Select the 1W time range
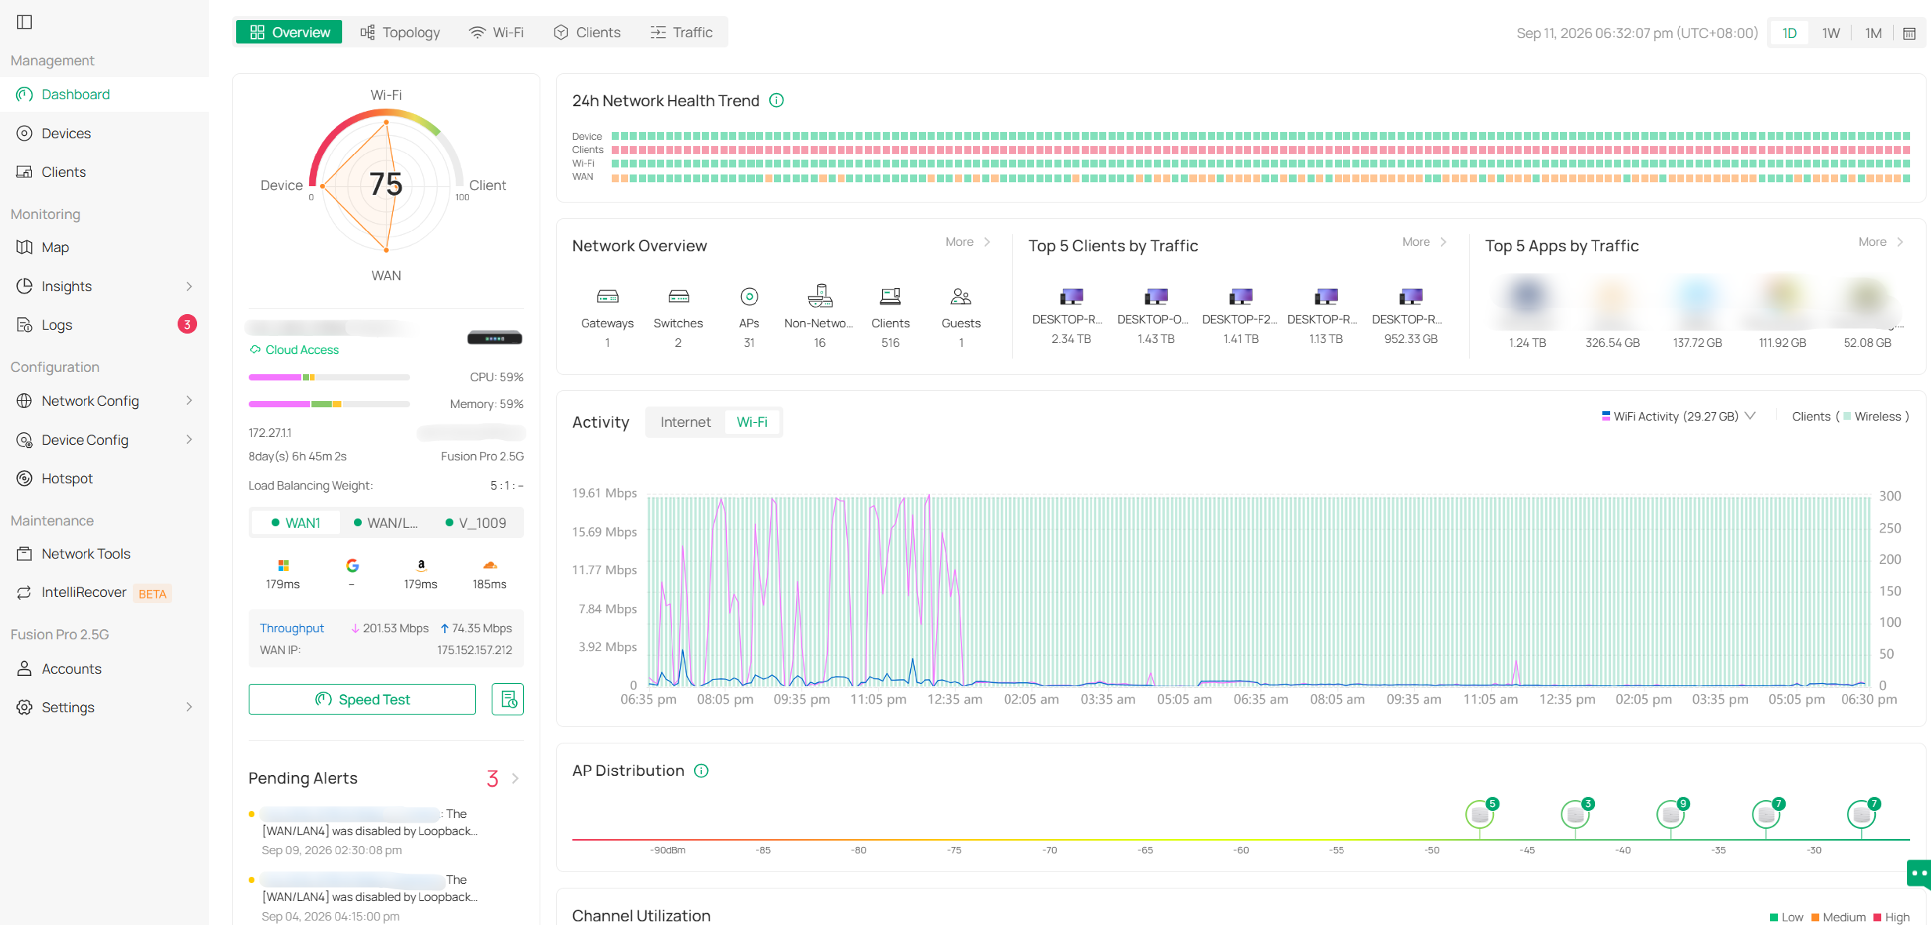The image size is (1931, 925). [1831, 33]
